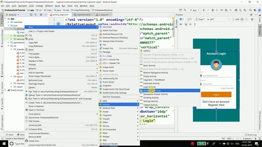This screenshot has height=147, width=262.
Task: Open the Refactor menu in menu bar
Action: click(x=49, y=6)
